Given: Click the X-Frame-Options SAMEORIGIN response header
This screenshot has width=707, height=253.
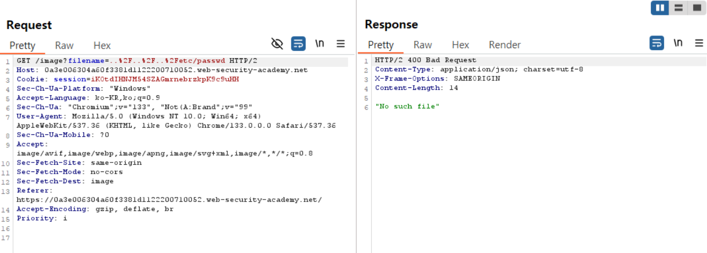Looking at the screenshot, I should [x=437, y=79].
